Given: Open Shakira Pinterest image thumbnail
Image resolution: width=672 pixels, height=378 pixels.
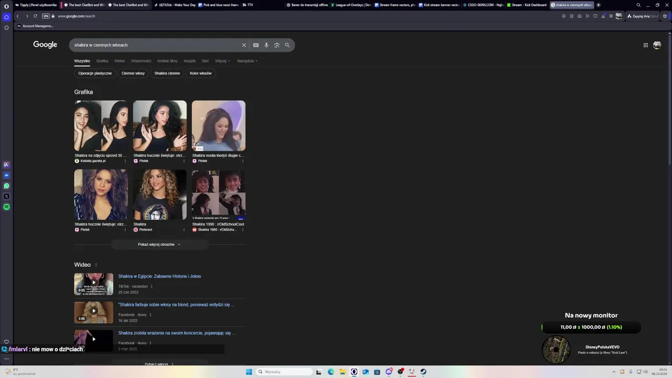Looking at the screenshot, I should pos(160,194).
